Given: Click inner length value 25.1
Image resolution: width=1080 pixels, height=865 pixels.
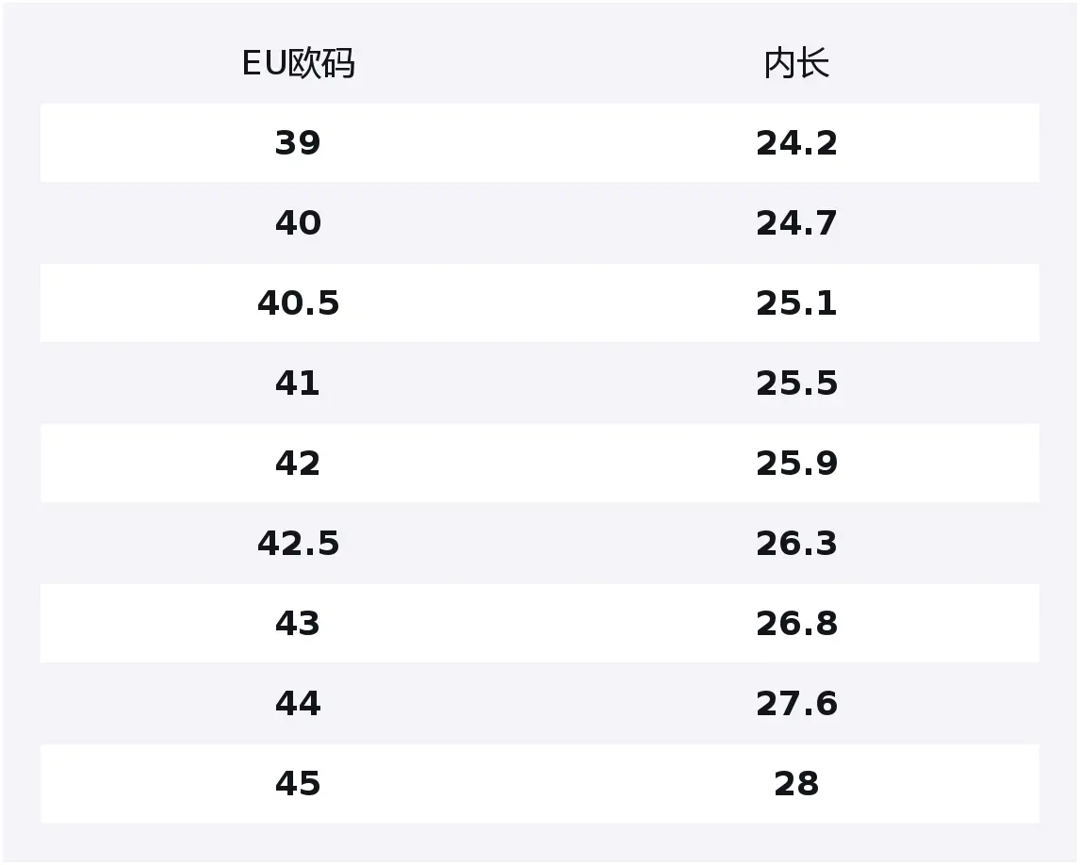Looking at the screenshot, I should [796, 303].
